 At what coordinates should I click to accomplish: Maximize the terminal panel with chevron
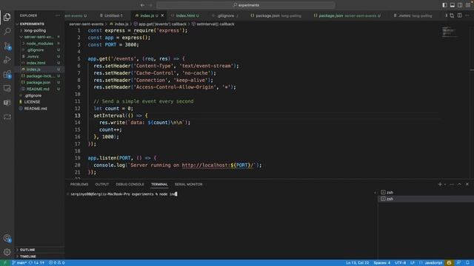459,184
